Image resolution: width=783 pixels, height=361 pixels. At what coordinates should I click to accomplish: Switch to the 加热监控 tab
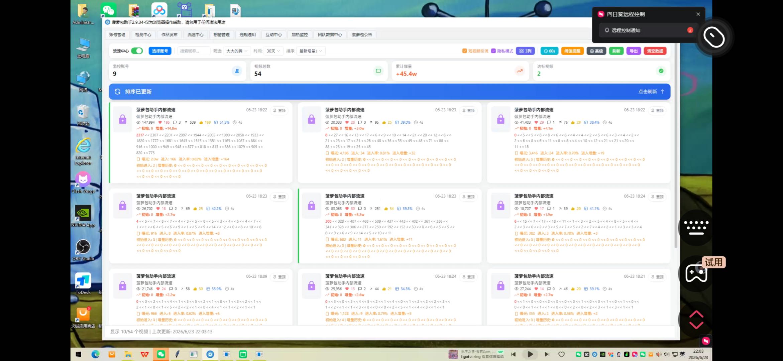click(300, 34)
